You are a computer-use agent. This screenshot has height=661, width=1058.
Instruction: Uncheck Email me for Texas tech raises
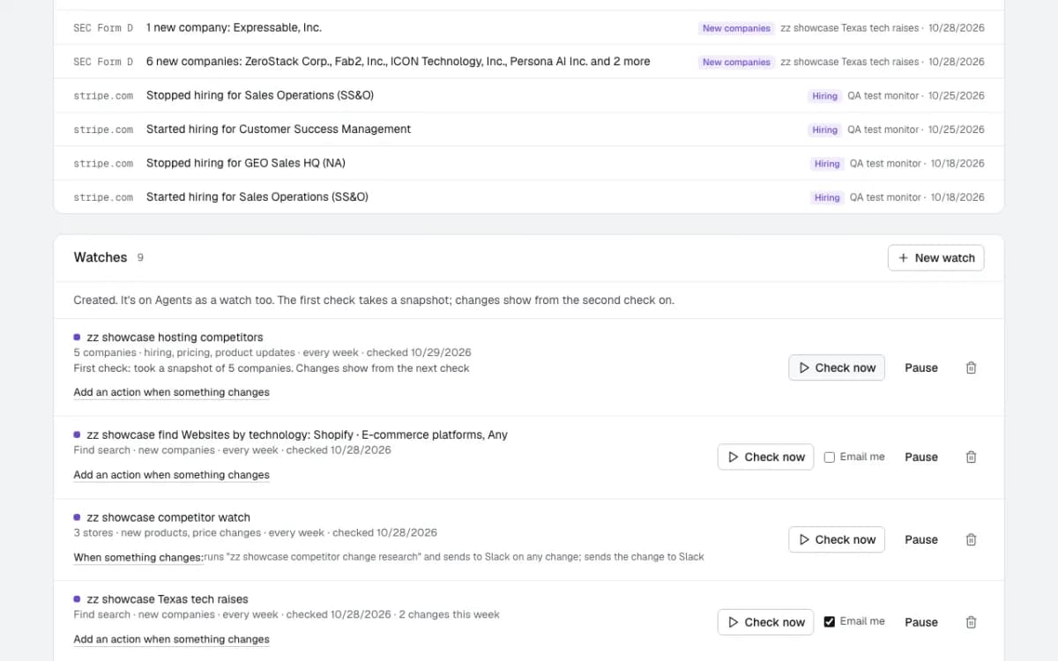coord(830,621)
